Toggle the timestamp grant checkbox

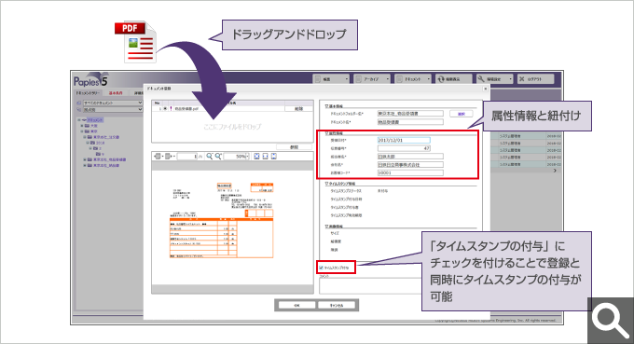322,268
